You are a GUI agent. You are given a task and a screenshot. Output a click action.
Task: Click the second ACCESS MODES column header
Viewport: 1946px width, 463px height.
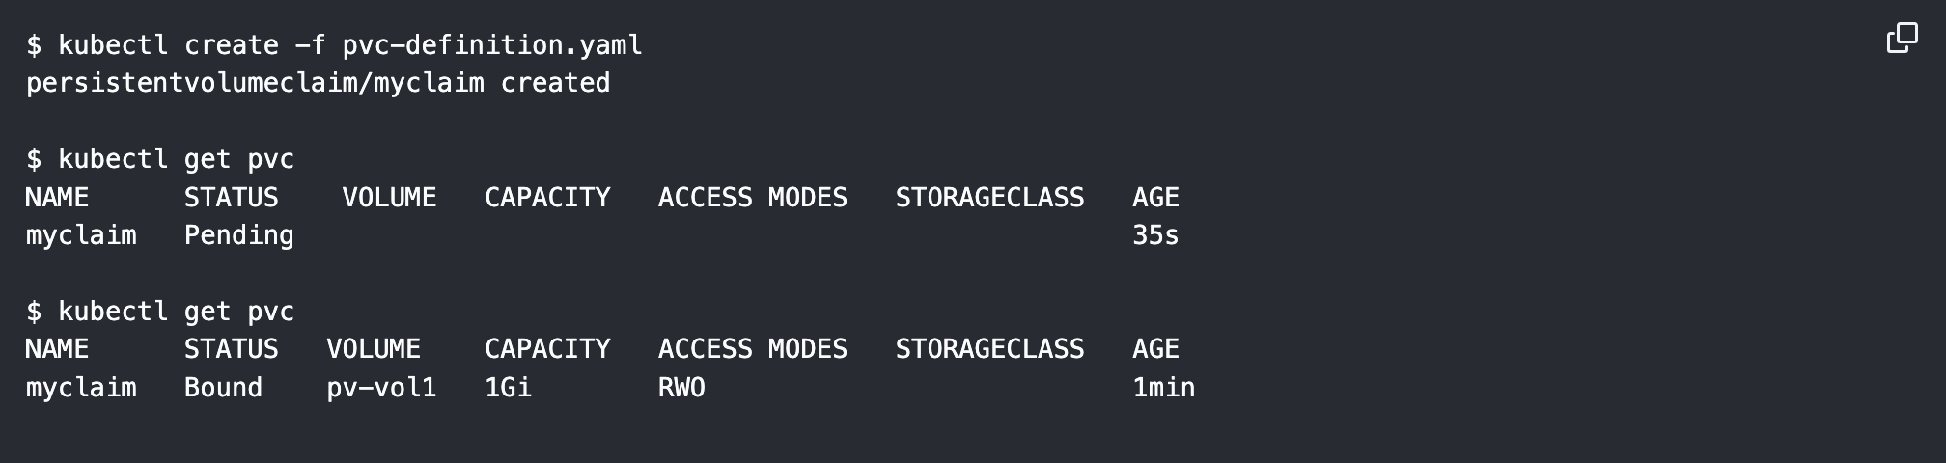click(x=753, y=349)
